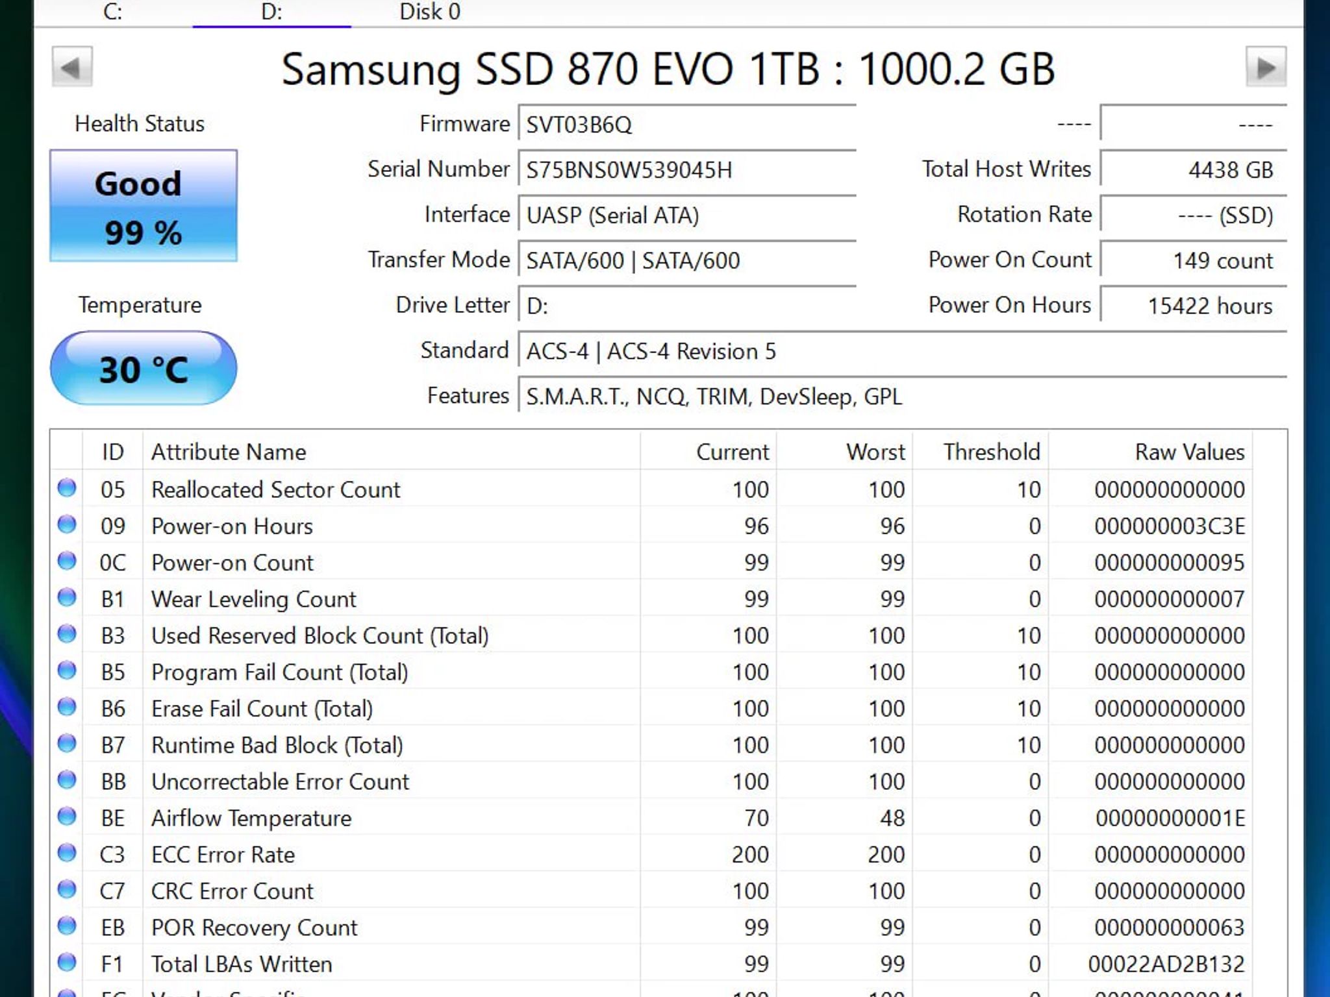Select the C: drive tab
The image size is (1330, 997).
pos(113,12)
